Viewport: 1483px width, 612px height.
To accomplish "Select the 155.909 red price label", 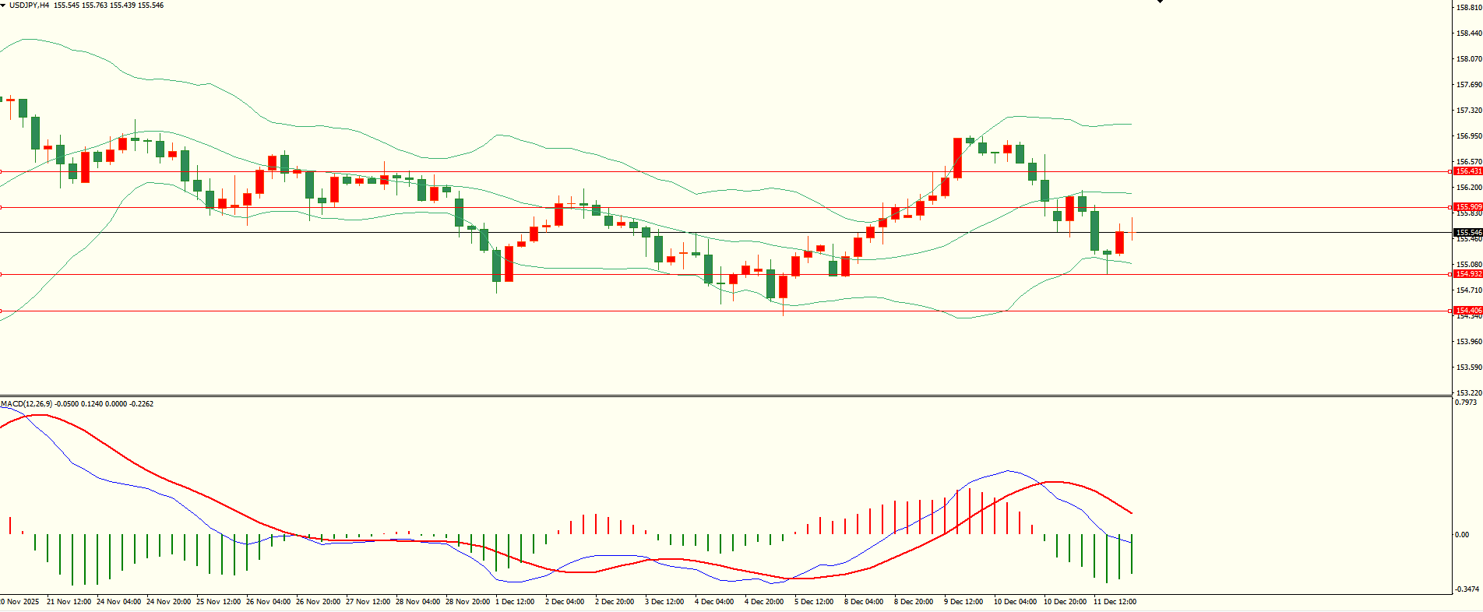I will point(1468,207).
